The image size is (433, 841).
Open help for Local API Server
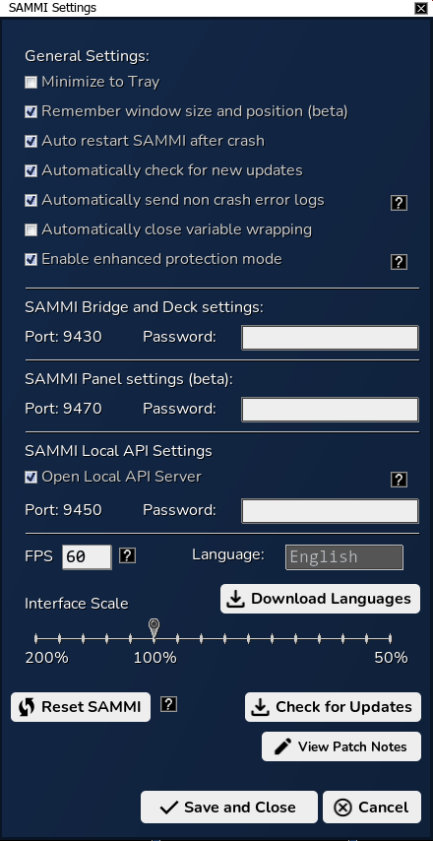tap(399, 480)
